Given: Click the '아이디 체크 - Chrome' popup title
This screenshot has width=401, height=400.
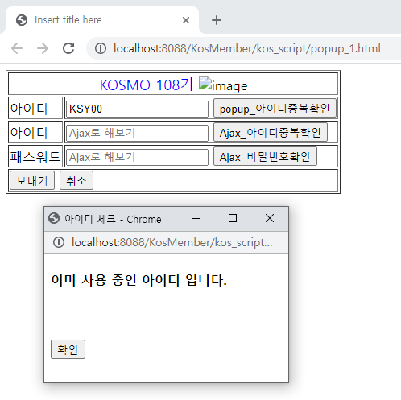Looking at the screenshot, I should pyautogui.click(x=113, y=219).
